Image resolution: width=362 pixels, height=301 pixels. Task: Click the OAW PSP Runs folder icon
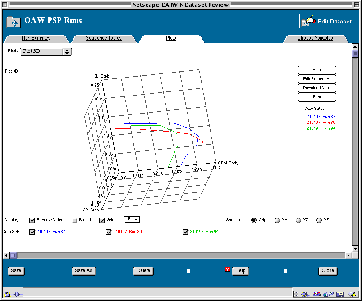click(x=13, y=22)
